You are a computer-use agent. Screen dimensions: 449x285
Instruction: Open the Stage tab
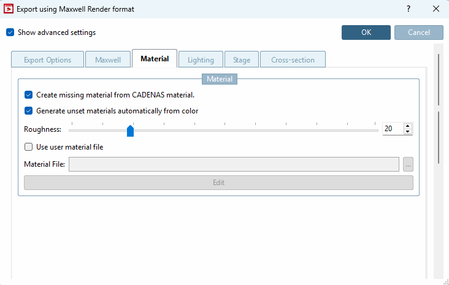(242, 60)
